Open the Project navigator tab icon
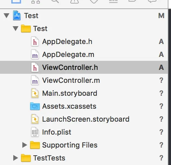Screen dimensions: 171x165 point(16,2)
